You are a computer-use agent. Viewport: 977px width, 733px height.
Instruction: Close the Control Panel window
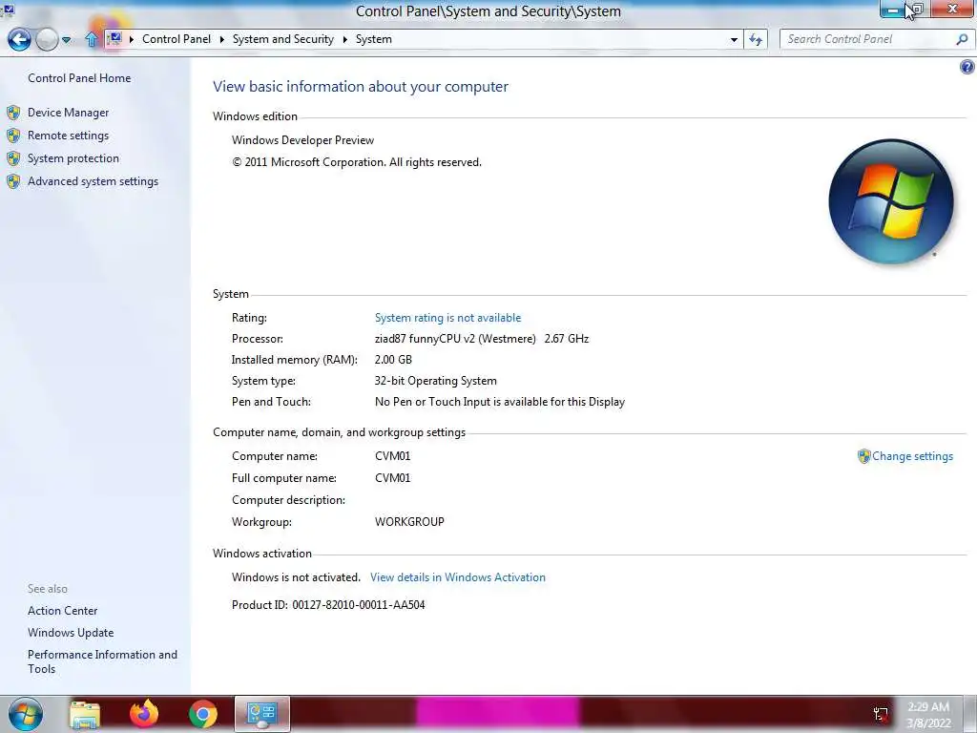click(x=952, y=9)
